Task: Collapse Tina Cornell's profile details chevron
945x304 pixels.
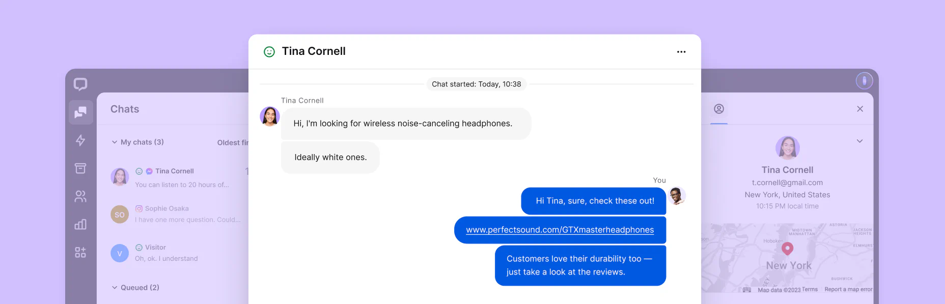Action: [860, 141]
